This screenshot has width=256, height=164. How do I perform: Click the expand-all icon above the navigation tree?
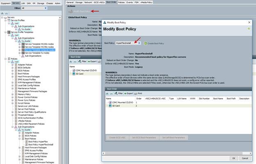coord(2,13)
